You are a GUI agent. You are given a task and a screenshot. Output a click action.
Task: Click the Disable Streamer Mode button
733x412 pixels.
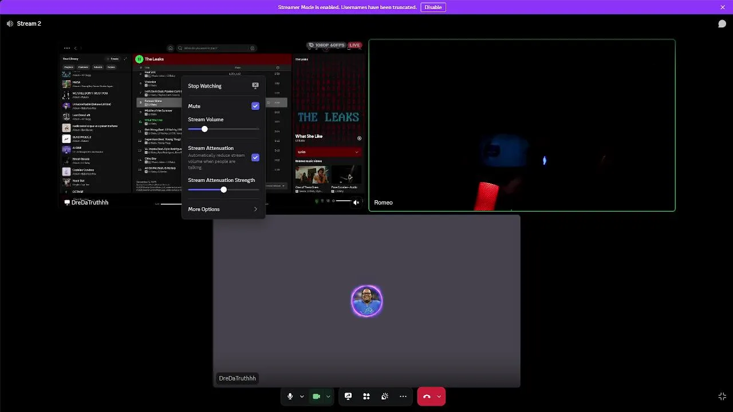433,7
